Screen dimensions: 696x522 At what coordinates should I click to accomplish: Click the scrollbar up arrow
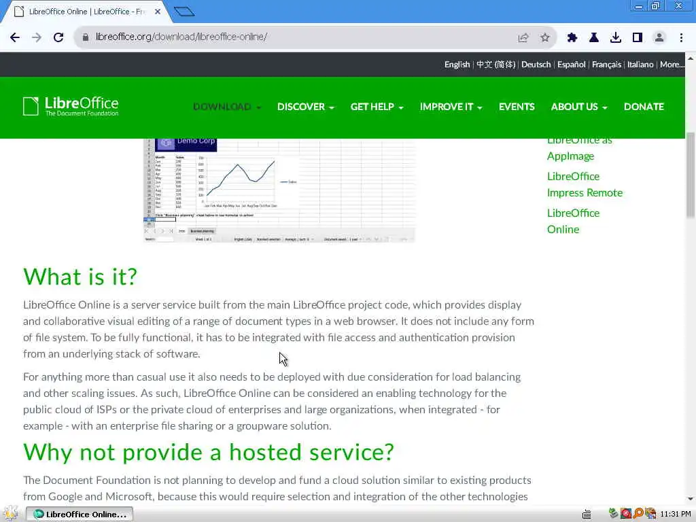(x=691, y=58)
